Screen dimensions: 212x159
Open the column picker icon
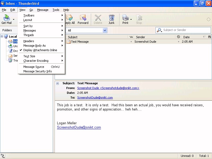(209, 37)
